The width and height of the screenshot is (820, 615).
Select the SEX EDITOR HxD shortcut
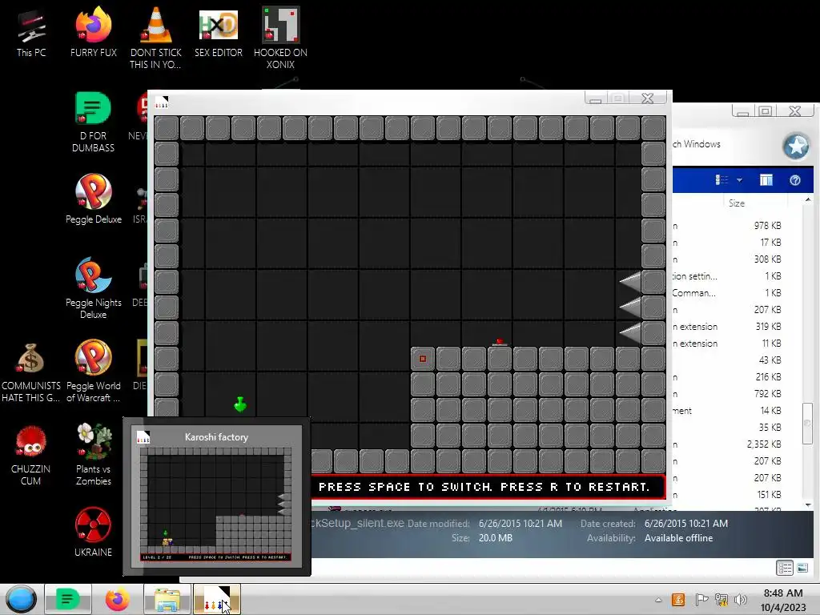[218, 34]
